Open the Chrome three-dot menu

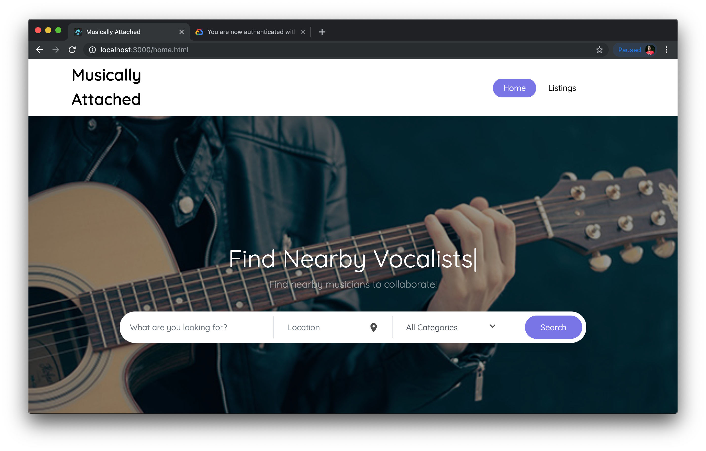[x=666, y=50]
